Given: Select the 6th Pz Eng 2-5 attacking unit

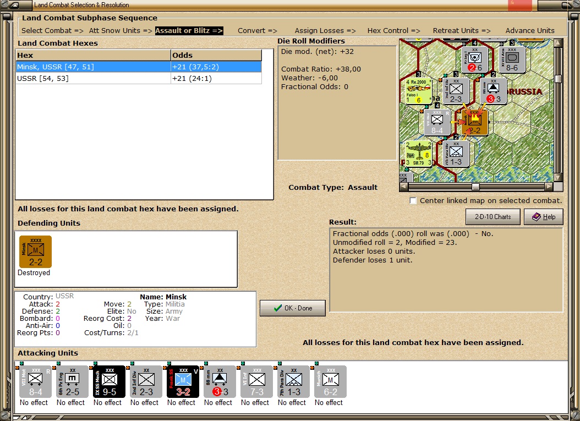Looking at the screenshot, I should (x=73, y=382).
